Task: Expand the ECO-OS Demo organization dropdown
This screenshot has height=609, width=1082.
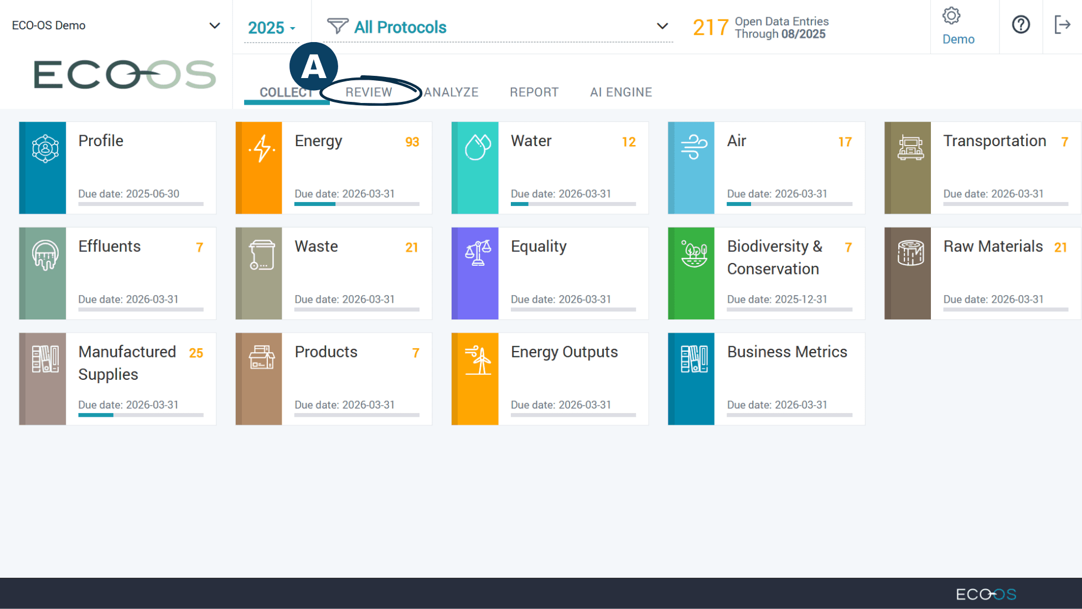Action: [x=215, y=25]
